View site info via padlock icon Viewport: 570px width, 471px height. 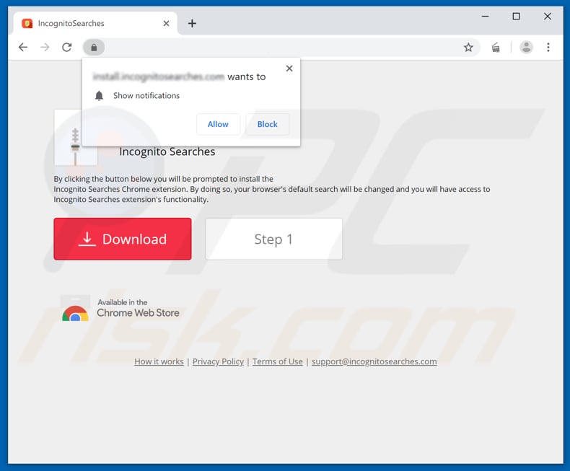tap(94, 48)
